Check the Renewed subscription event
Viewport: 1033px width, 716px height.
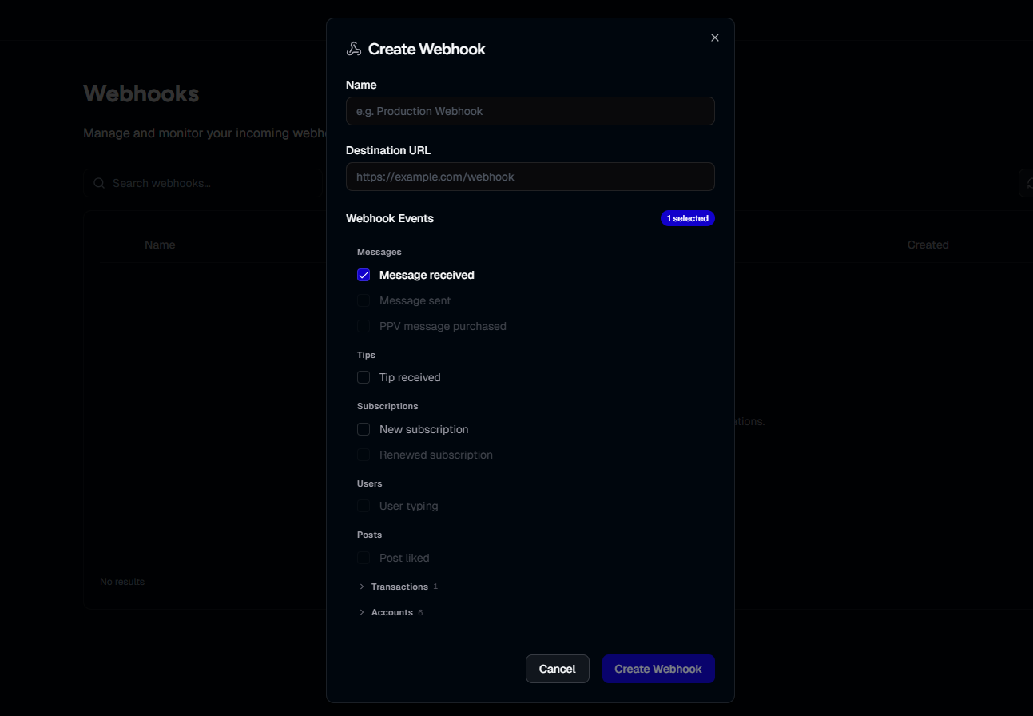pos(364,455)
